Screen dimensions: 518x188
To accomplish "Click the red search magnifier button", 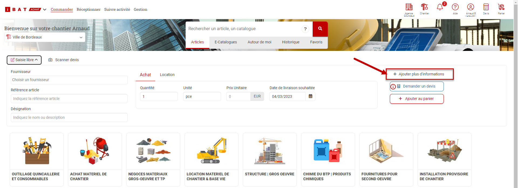I will (320, 29).
